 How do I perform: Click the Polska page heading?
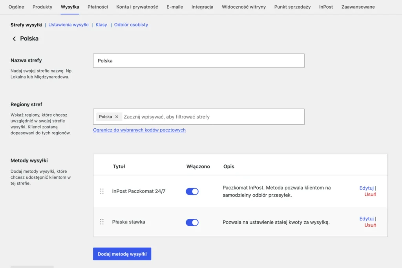point(29,38)
